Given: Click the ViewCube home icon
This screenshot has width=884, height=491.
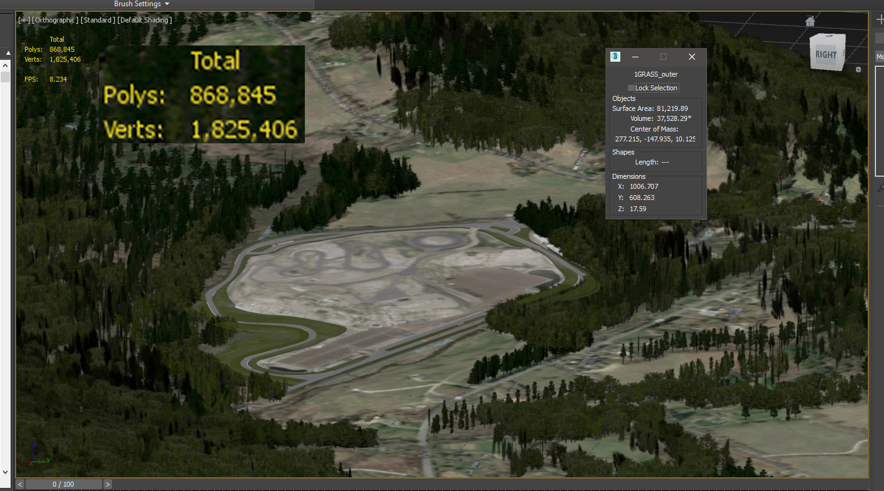Looking at the screenshot, I should [x=810, y=22].
